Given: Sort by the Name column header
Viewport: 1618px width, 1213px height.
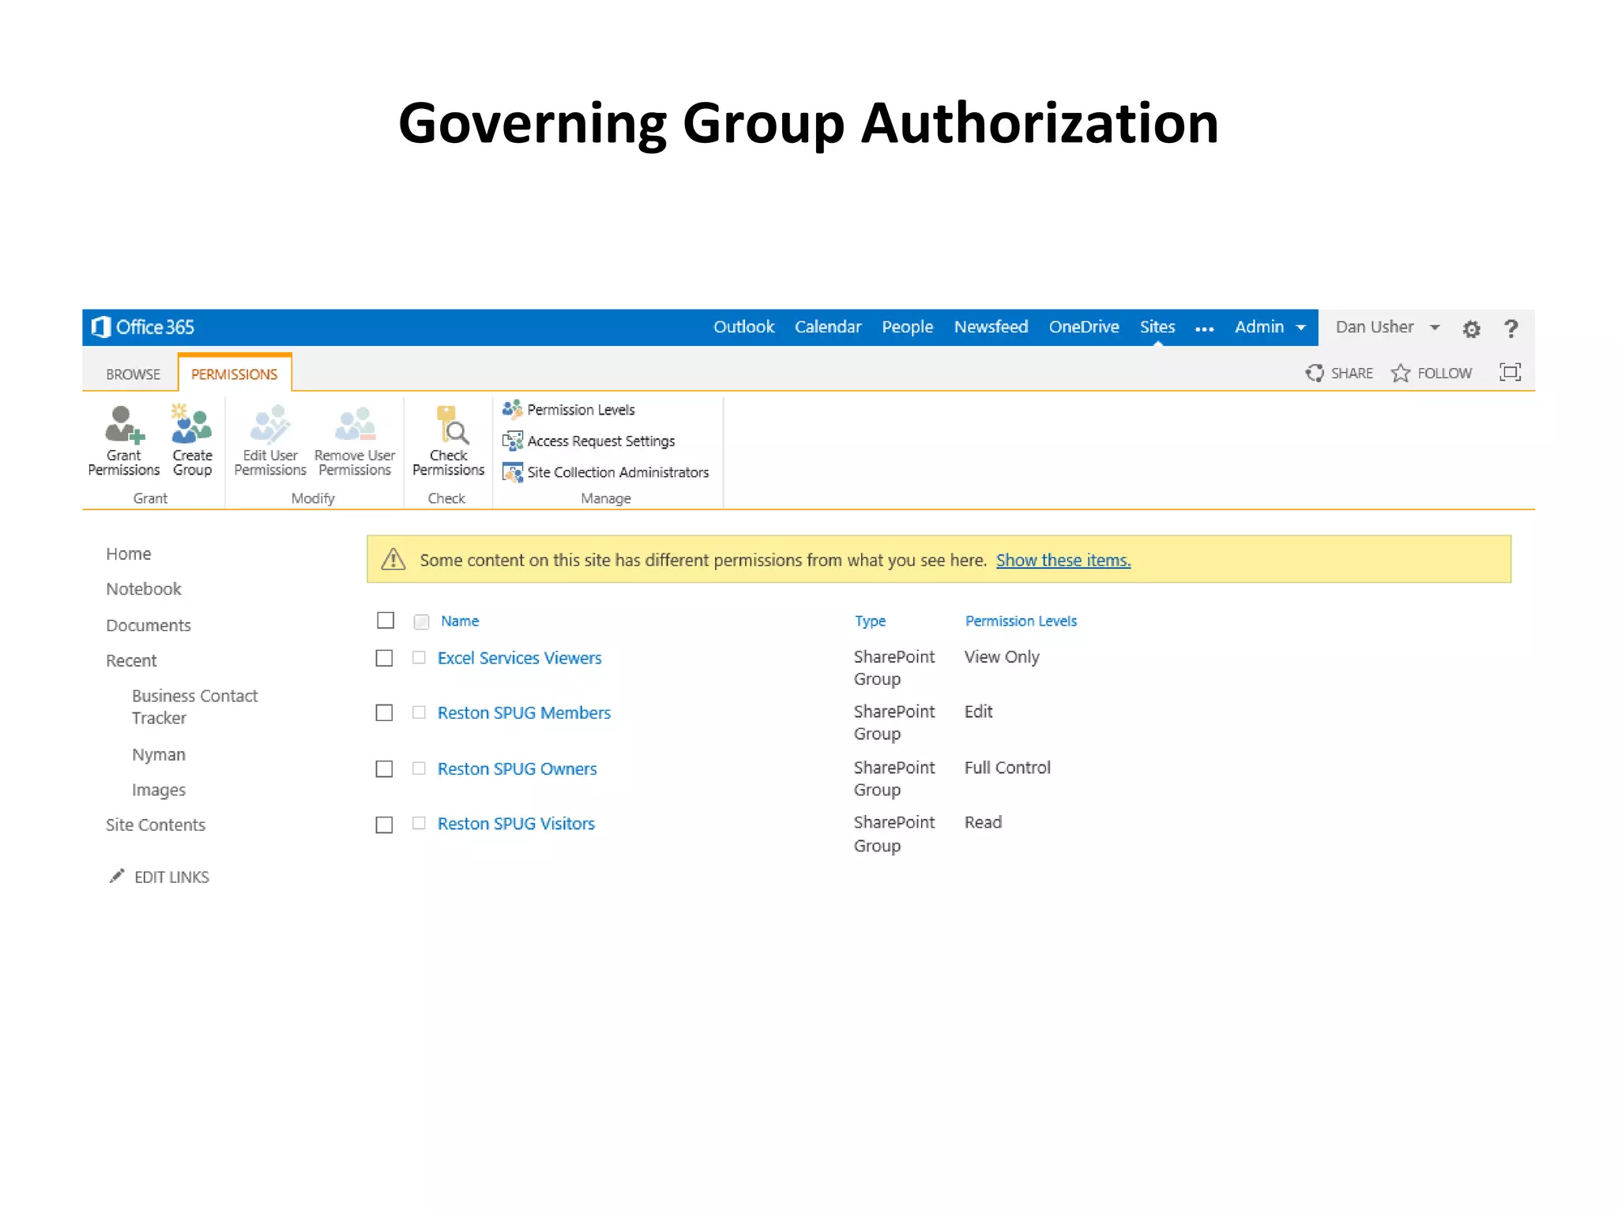Looking at the screenshot, I should [460, 621].
